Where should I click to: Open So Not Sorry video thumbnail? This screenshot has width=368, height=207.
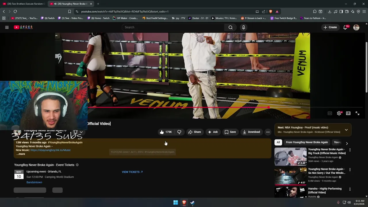290,176
